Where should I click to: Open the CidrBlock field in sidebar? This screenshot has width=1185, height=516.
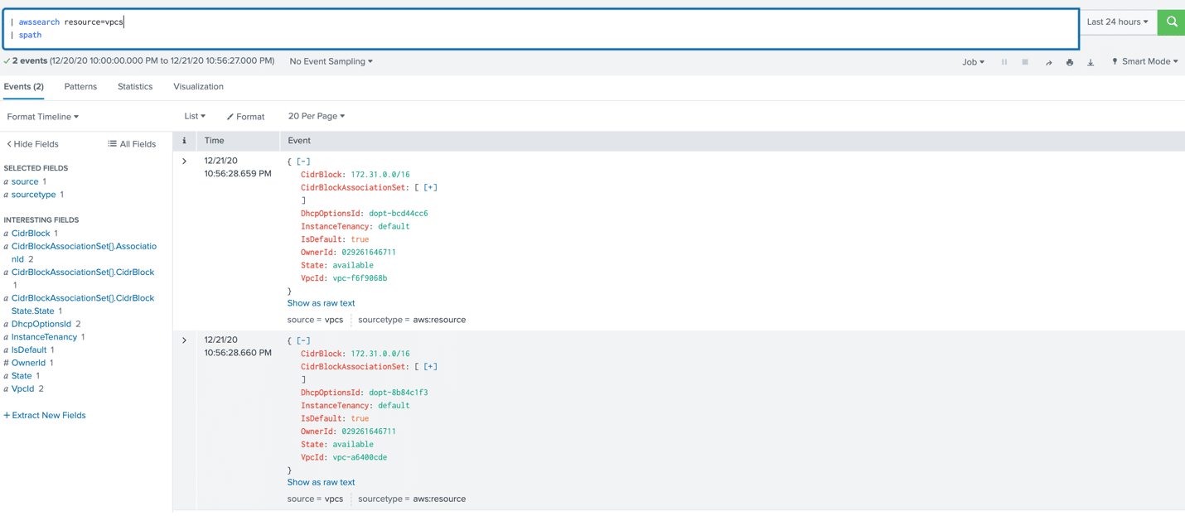click(31, 234)
